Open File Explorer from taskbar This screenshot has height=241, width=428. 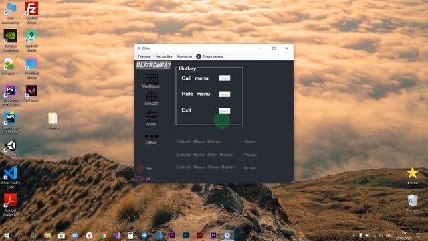[x=47, y=235]
